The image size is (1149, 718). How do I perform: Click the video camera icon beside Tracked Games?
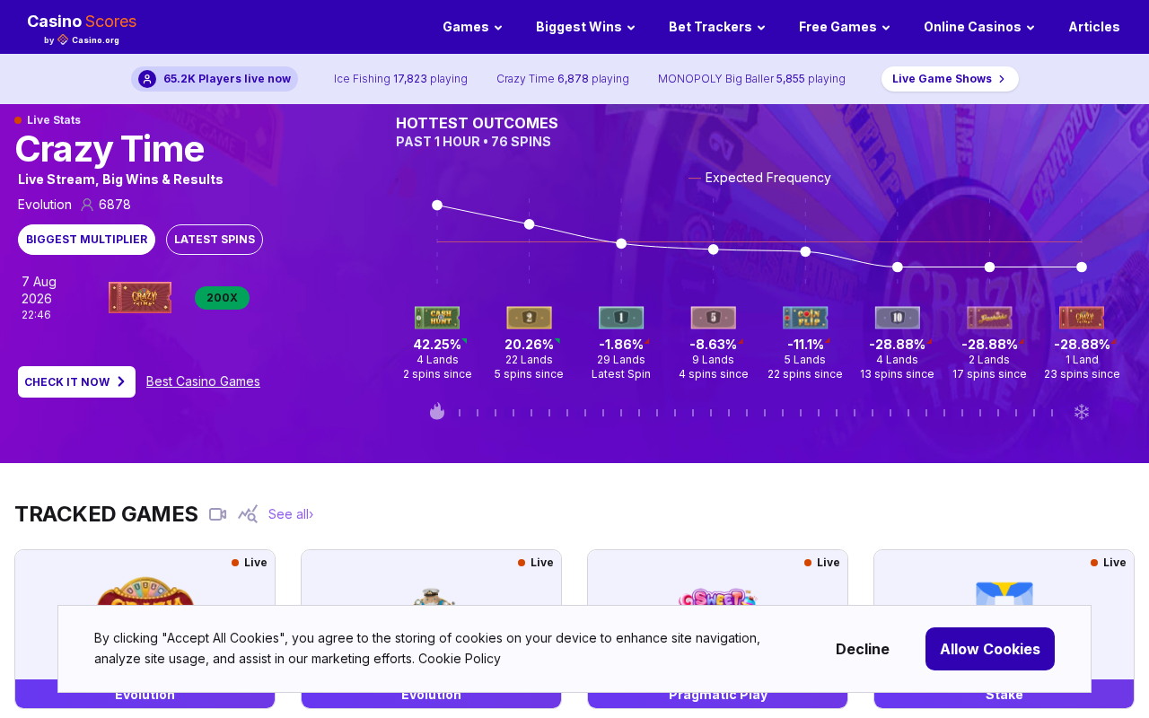(217, 514)
